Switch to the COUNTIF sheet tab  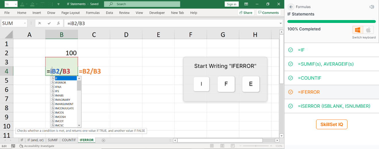point(69,140)
